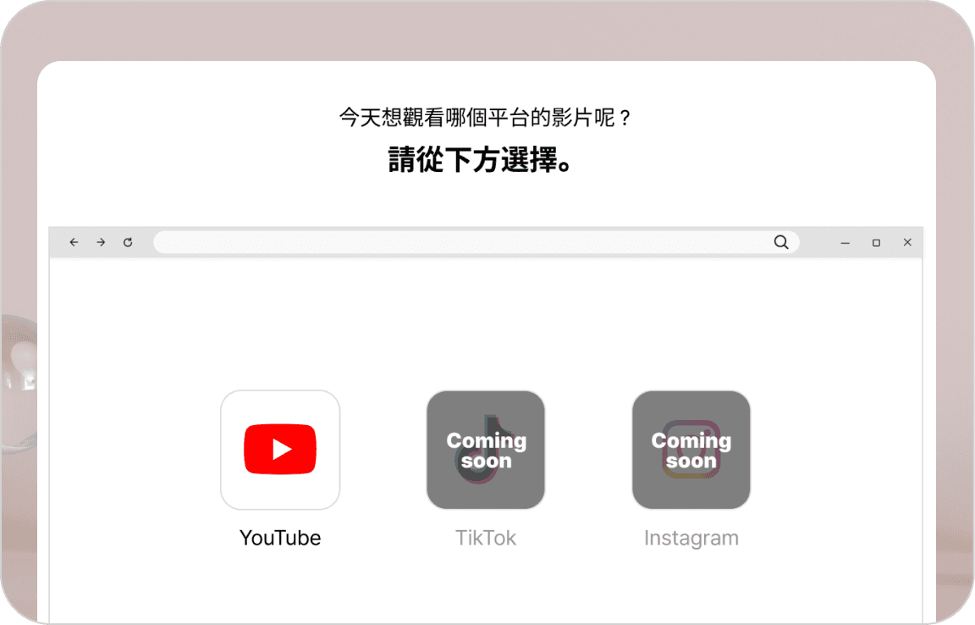975x625 pixels.
Task: Click the Instagram text label
Action: [691, 539]
